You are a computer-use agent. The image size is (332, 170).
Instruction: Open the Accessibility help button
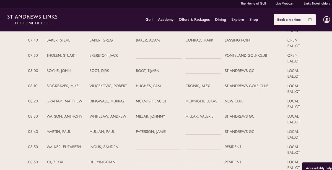(317, 166)
